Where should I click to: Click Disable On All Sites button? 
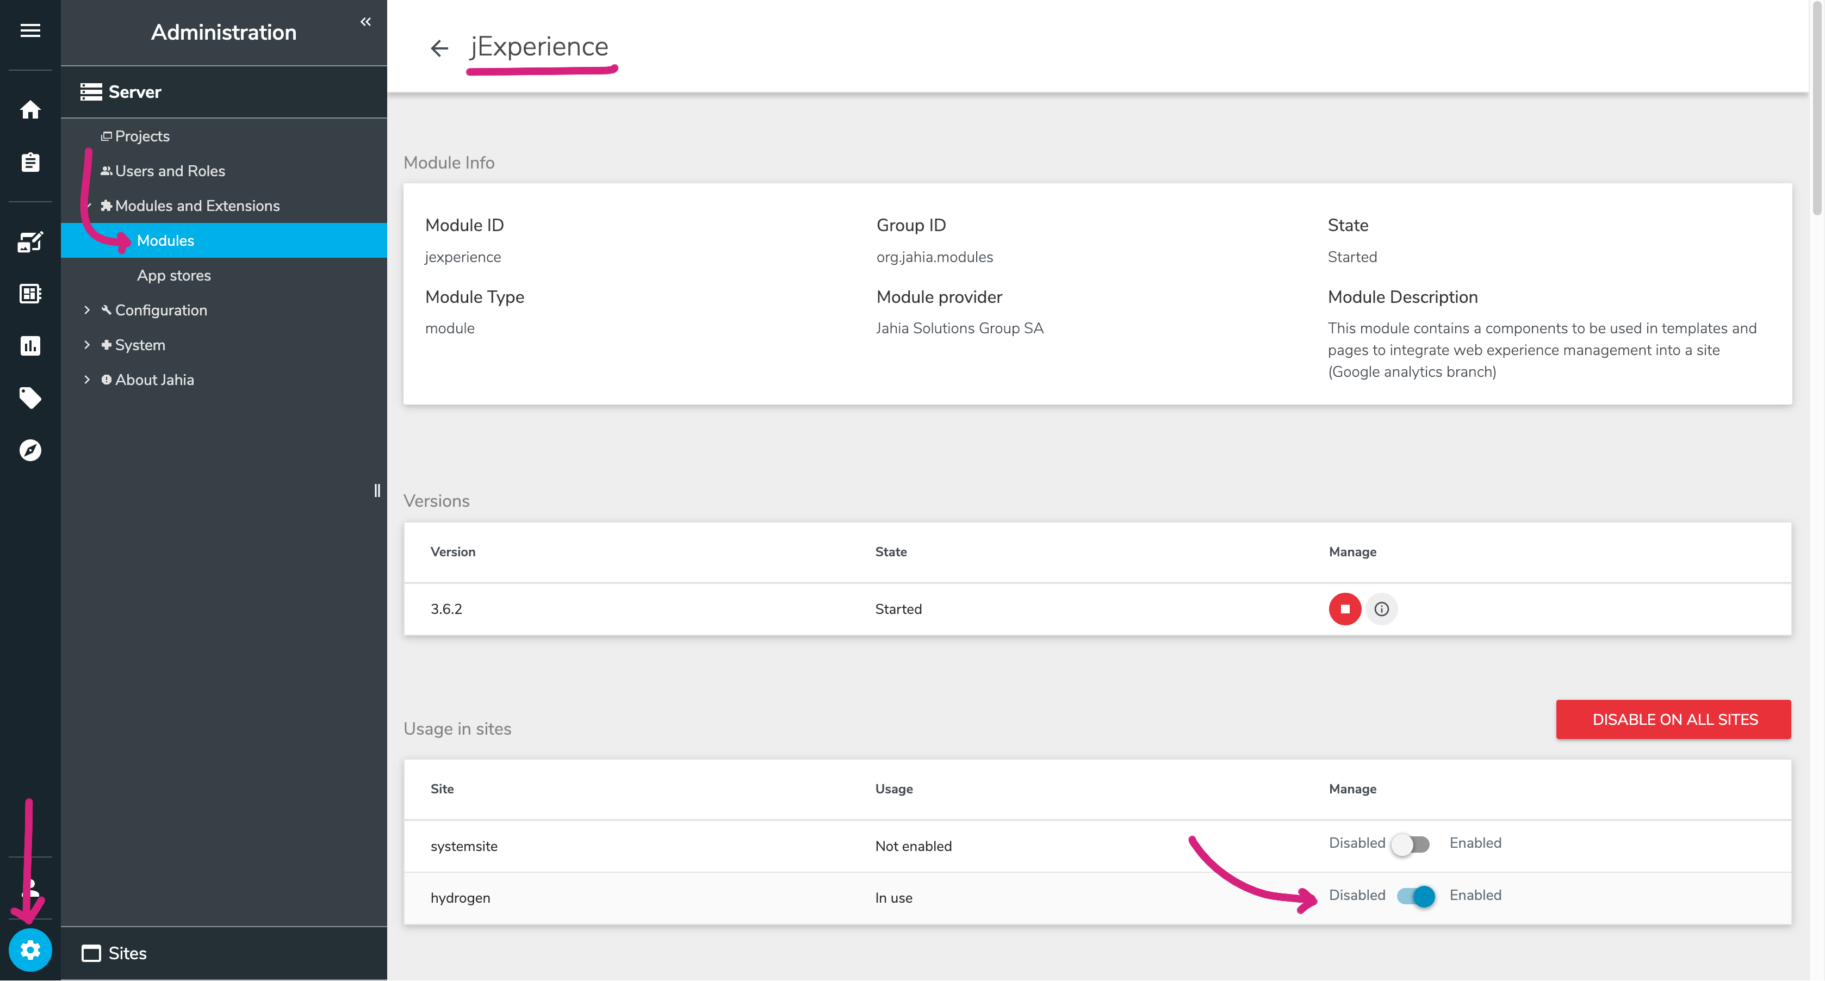coord(1673,719)
